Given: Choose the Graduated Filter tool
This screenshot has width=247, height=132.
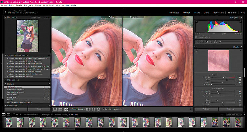Looking at the screenshot, I should [211, 42].
